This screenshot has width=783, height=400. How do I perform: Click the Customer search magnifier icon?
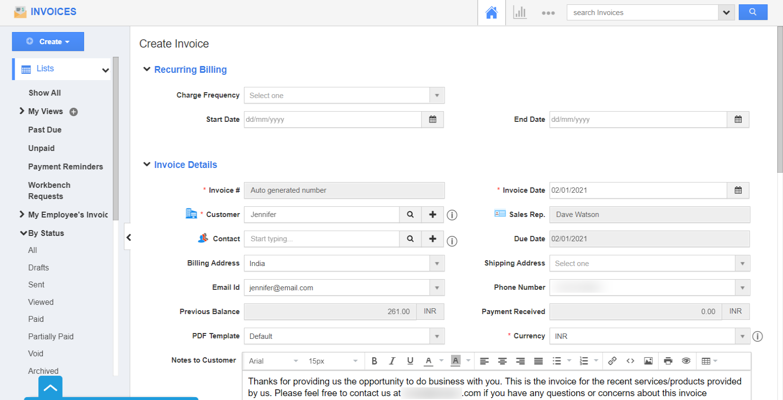click(410, 215)
